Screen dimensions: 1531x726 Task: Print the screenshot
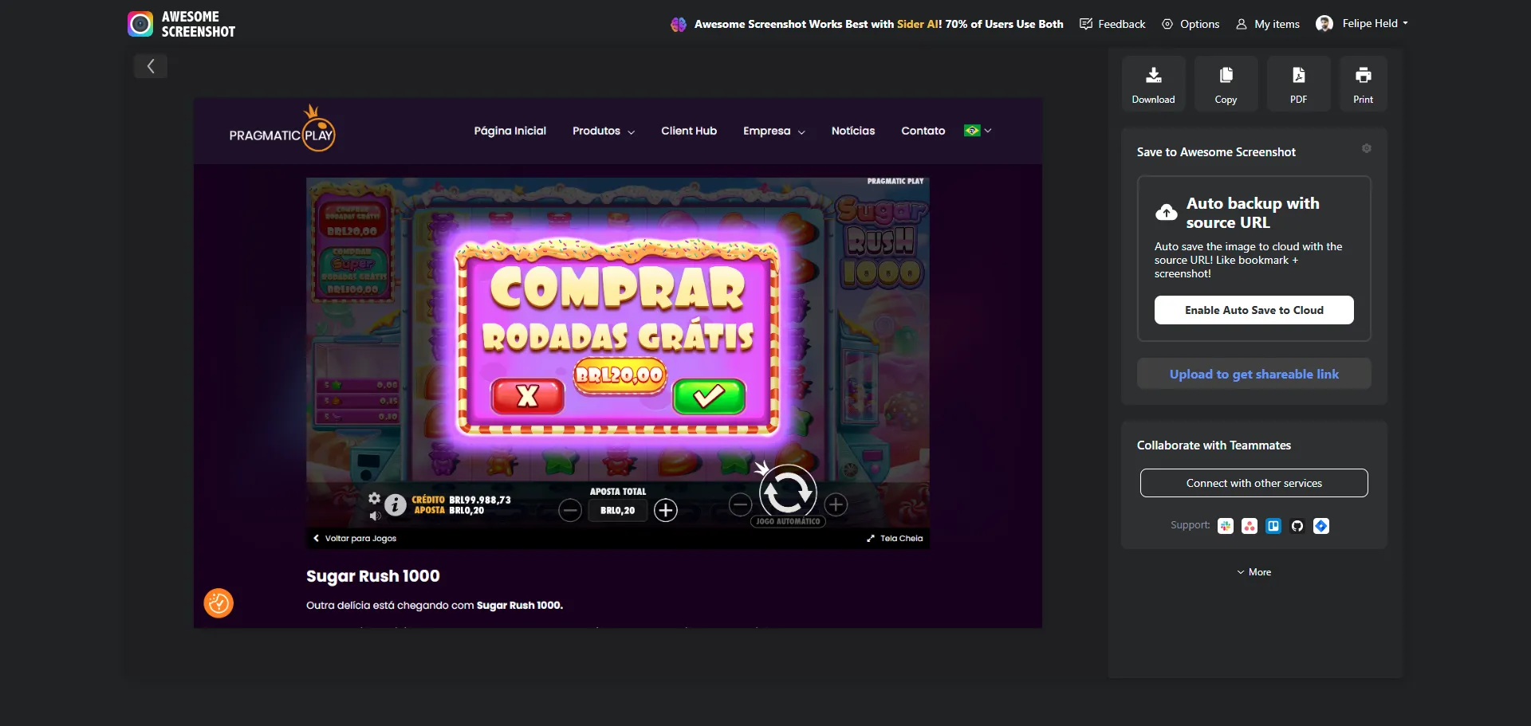coord(1363,84)
